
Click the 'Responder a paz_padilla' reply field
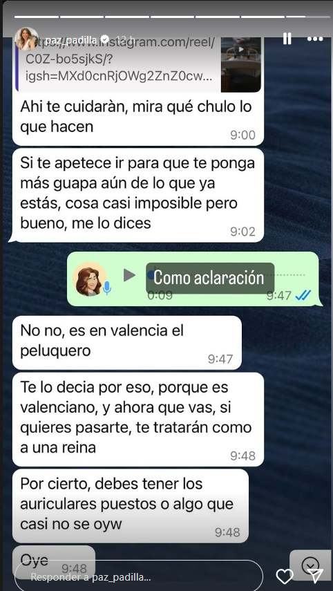click(138, 576)
